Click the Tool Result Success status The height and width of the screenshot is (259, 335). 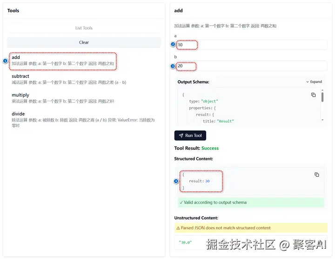210,148
